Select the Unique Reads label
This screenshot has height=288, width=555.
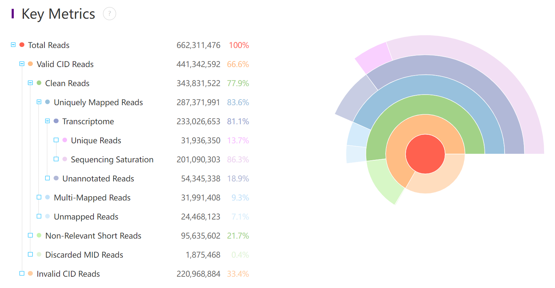pyautogui.click(x=96, y=141)
